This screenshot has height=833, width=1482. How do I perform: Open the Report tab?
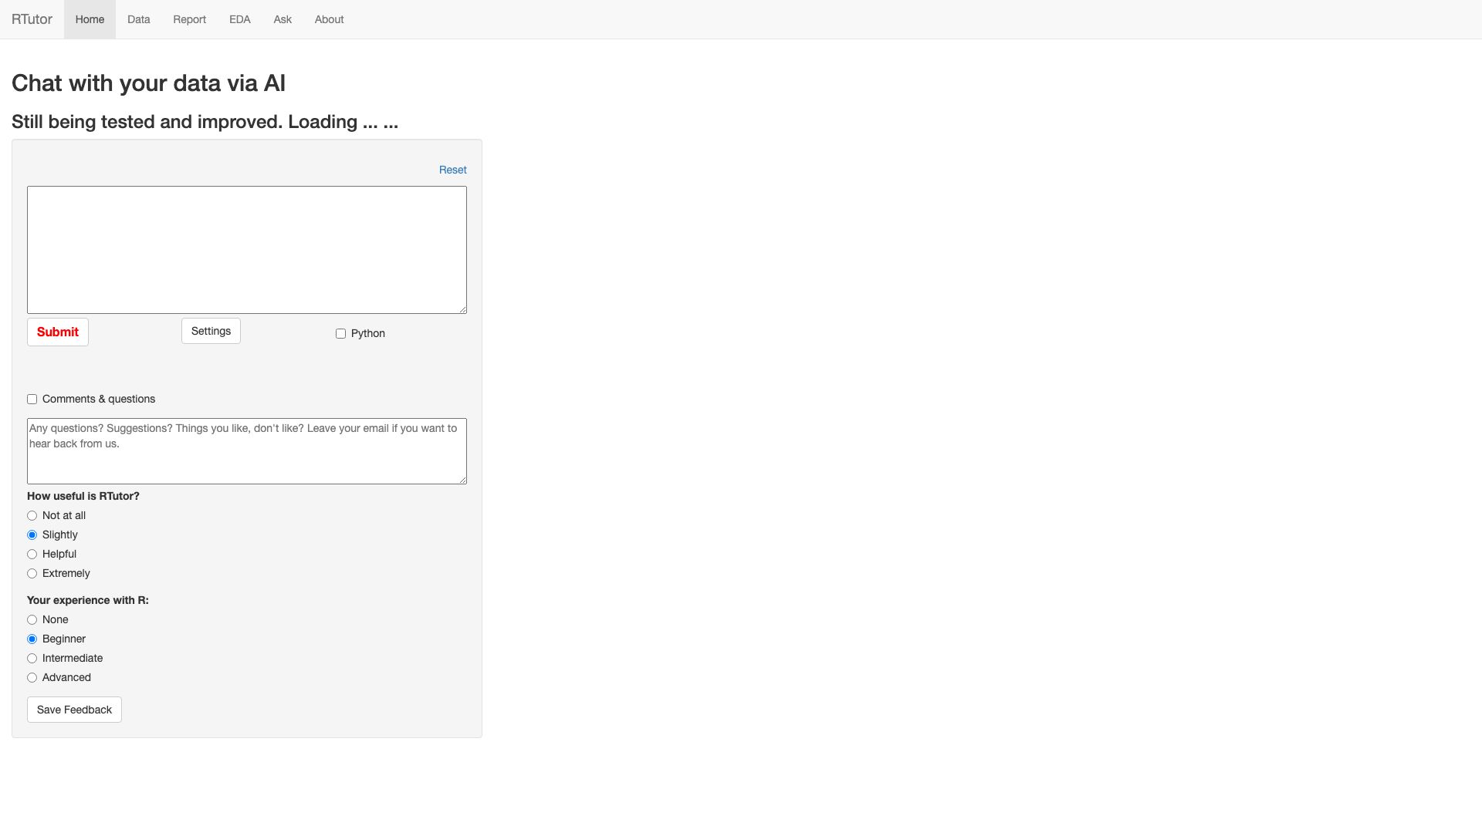[x=189, y=19]
